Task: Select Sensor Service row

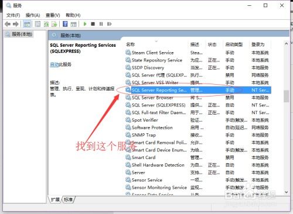Action: coord(198,180)
